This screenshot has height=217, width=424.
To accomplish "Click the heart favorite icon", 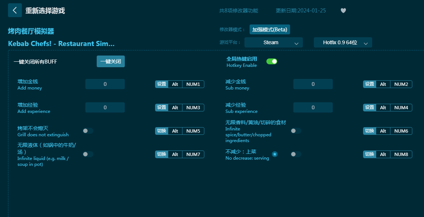I will click(x=343, y=11).
